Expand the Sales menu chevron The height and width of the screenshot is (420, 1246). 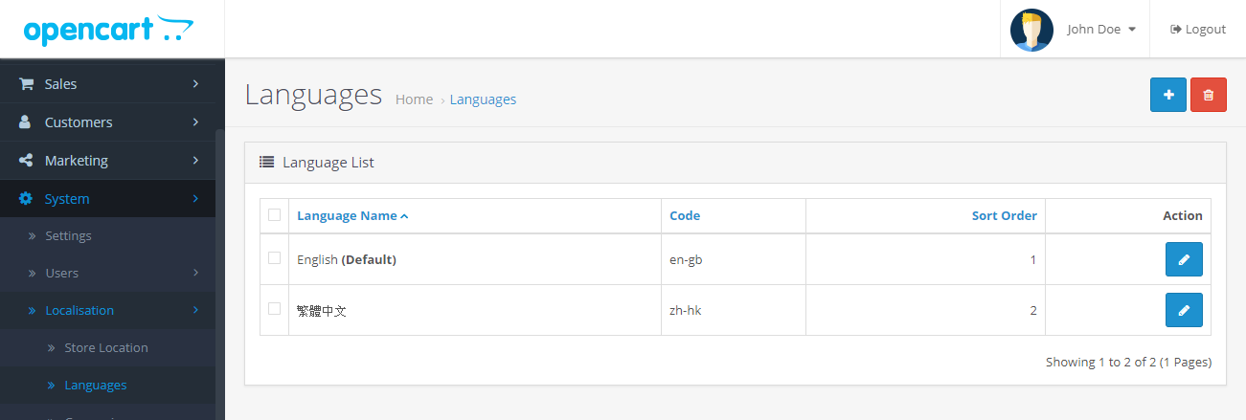coord(195,84)
